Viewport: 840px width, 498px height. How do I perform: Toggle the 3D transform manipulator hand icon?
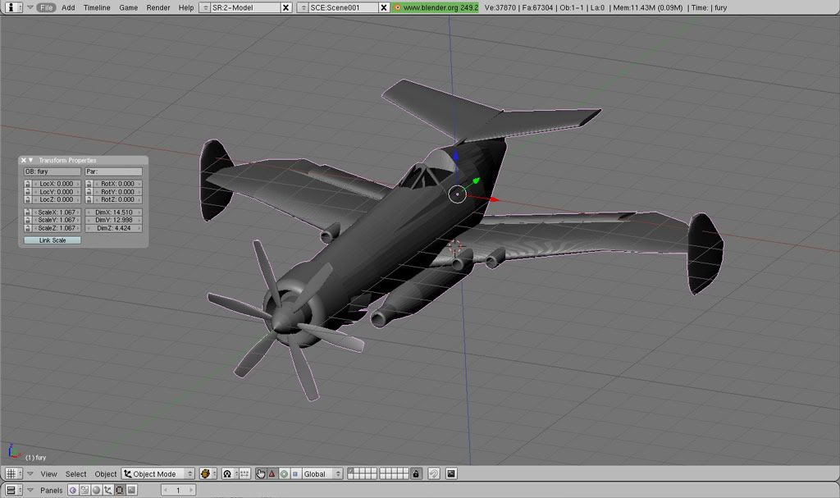260,474
